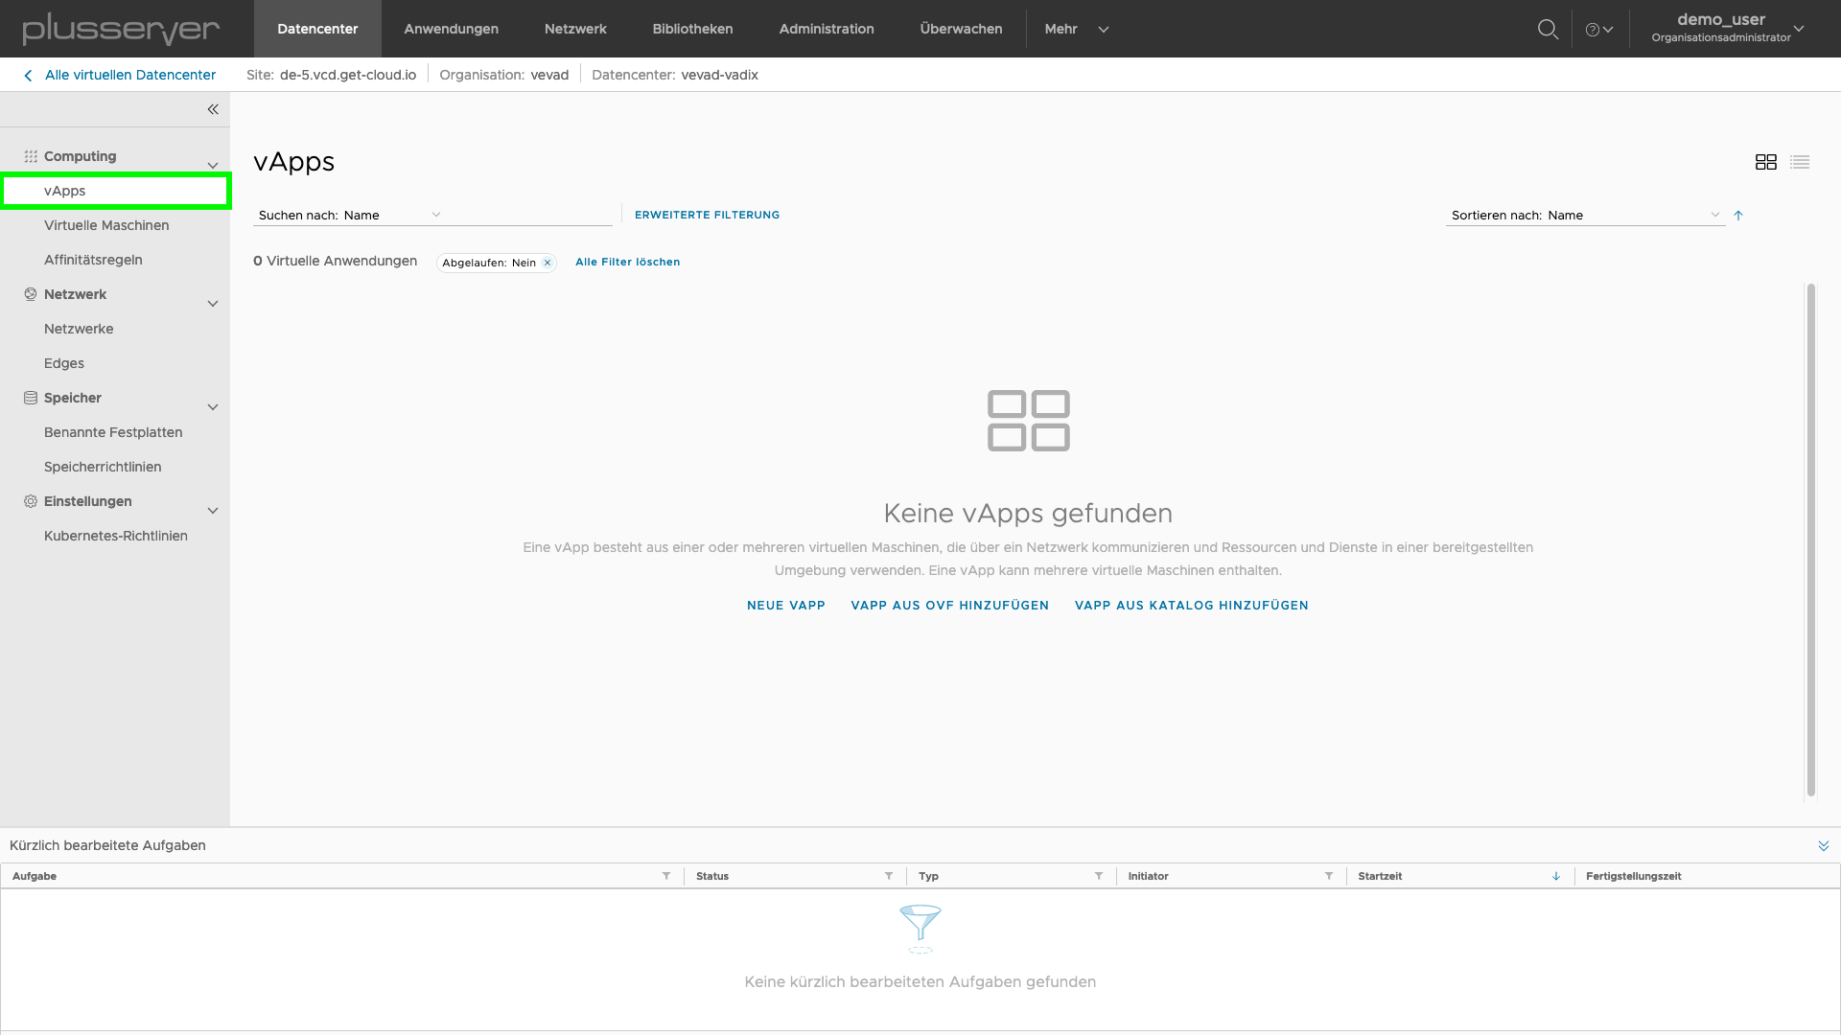
Task: Open the help question mark menu
Action: (x=1599, y=30)
